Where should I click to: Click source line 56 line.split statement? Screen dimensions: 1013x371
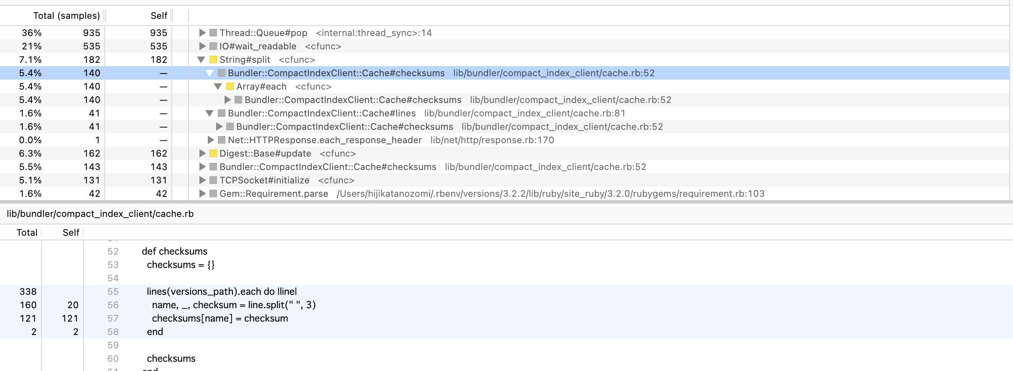pos(234,305)
